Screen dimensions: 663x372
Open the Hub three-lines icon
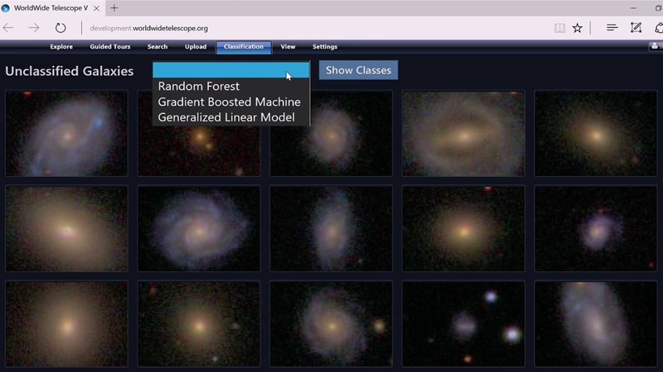tap(612, 28)
